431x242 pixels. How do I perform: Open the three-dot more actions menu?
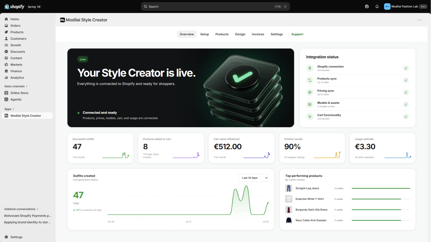(419, 20)
